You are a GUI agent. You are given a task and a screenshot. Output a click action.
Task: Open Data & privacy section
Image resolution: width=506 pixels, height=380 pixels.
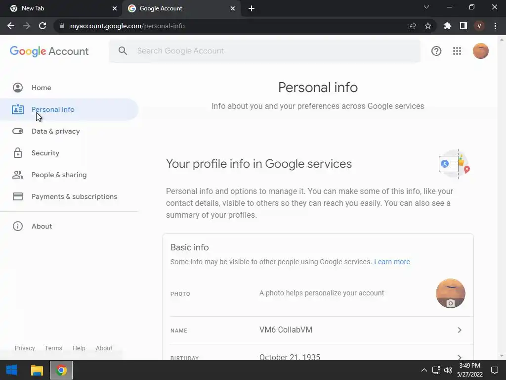coord(55,131)
